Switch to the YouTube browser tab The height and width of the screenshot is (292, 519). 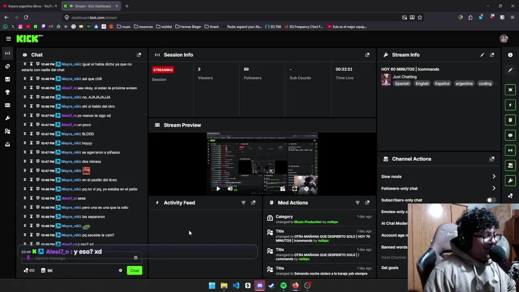coord(30,6)
